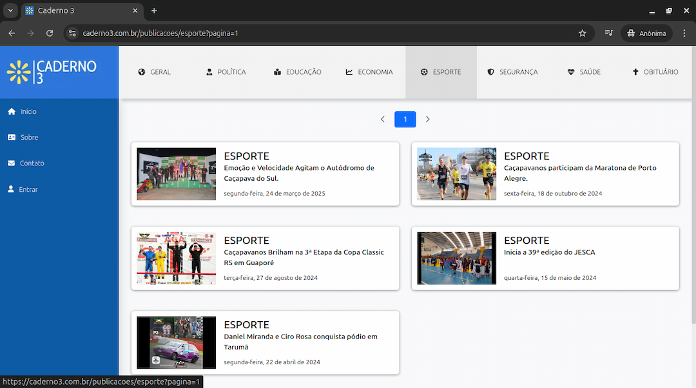Go to the previous pagination page

pos(383,119)
